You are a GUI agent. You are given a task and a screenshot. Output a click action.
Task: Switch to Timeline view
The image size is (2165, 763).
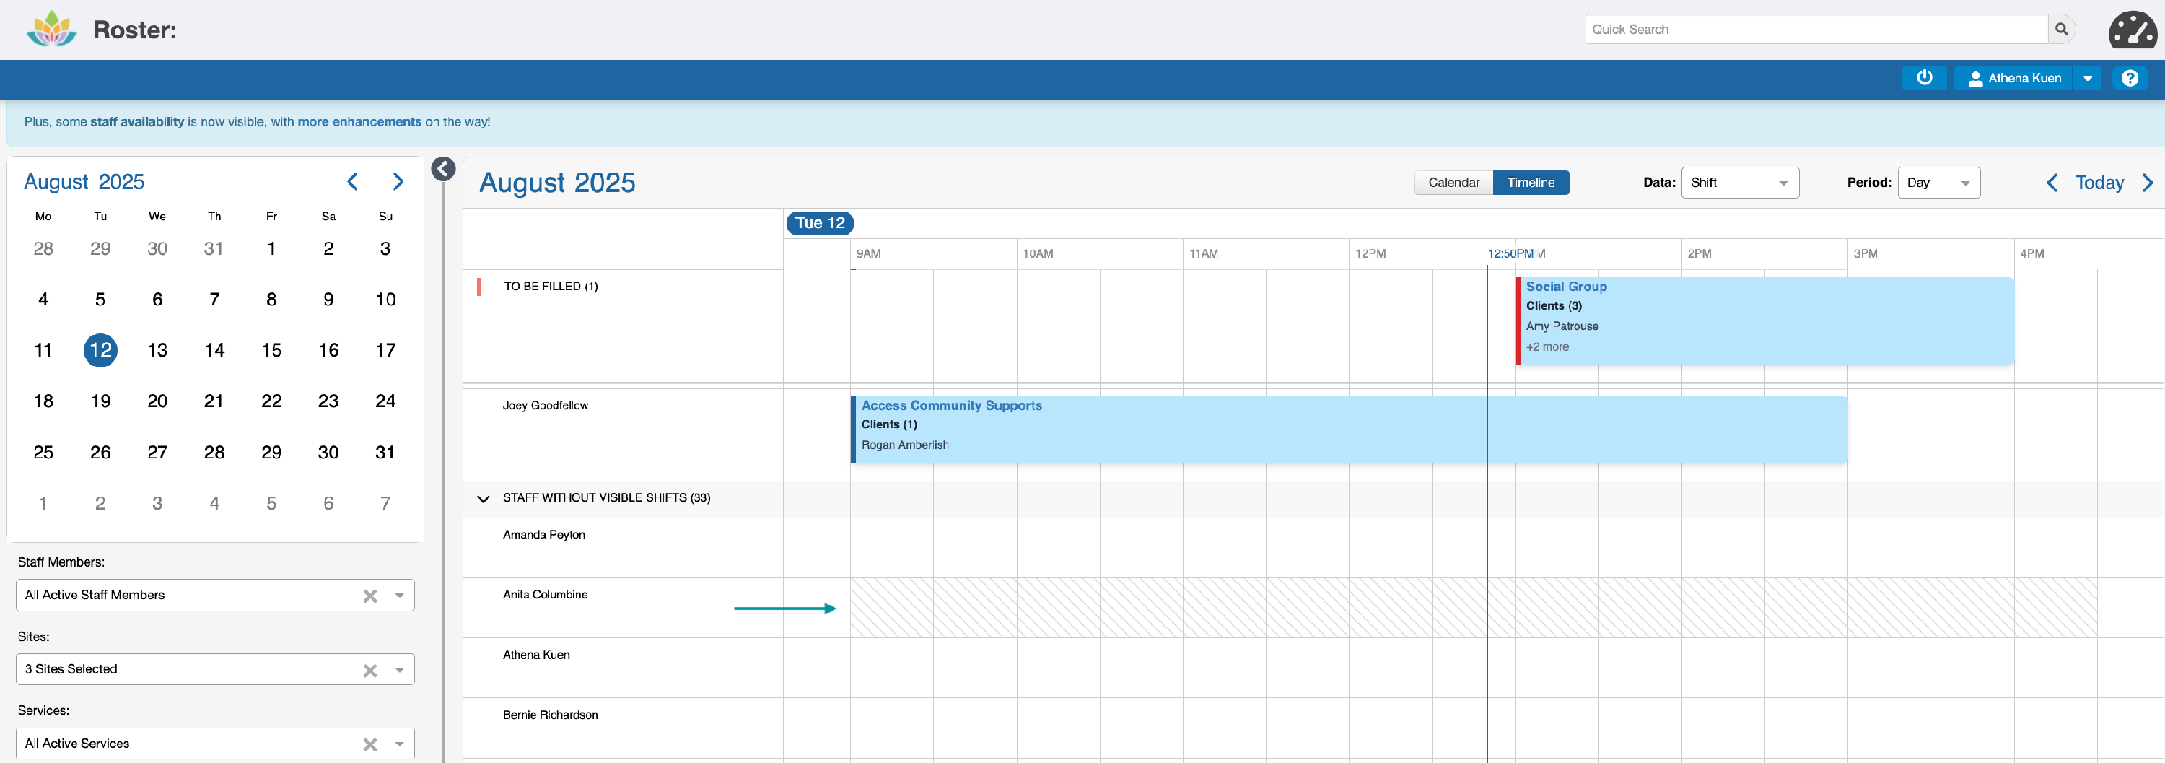click(x=1531, y=183)
